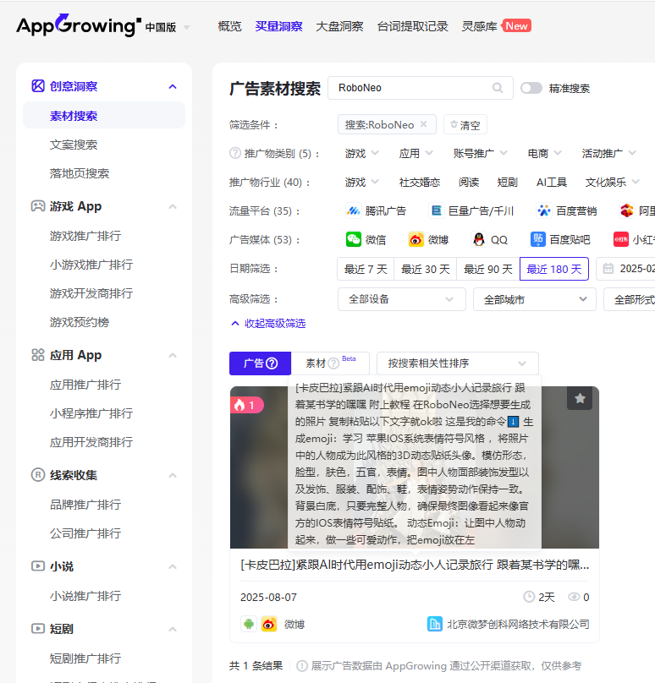Click the eye views icon on ad card

pyautogui.click(x=574, y=597)
